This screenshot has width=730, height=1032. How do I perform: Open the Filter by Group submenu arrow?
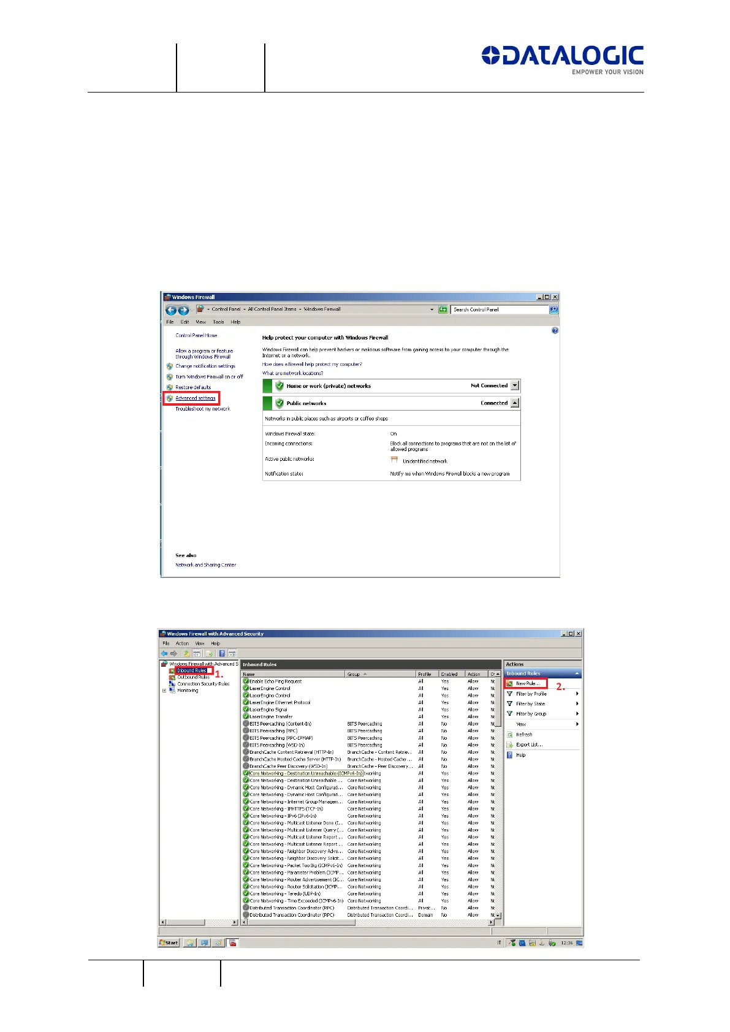[577, 714]
